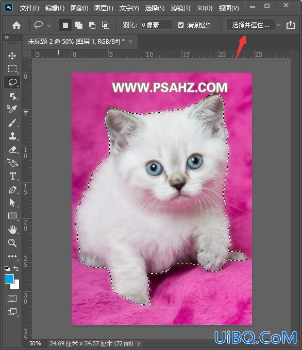Image resolution: width=302 pixels, height=350 pixels.
Task: Click the ruler origin corner box
Action: point(27,54)
